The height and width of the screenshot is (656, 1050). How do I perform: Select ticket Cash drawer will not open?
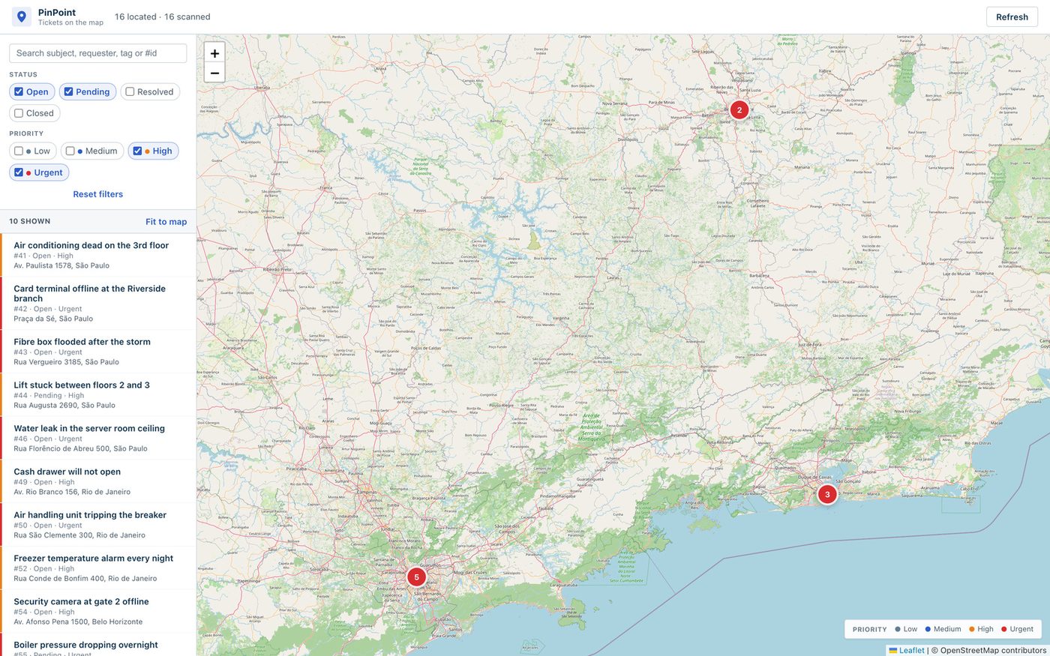click(98, 481)
